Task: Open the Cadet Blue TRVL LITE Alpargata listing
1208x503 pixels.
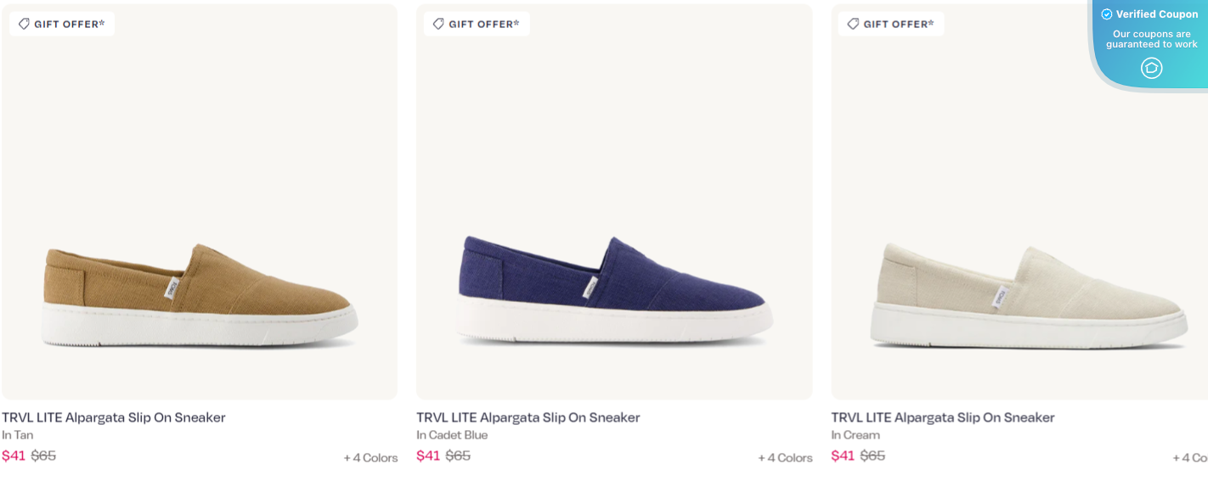Action: 528,416
